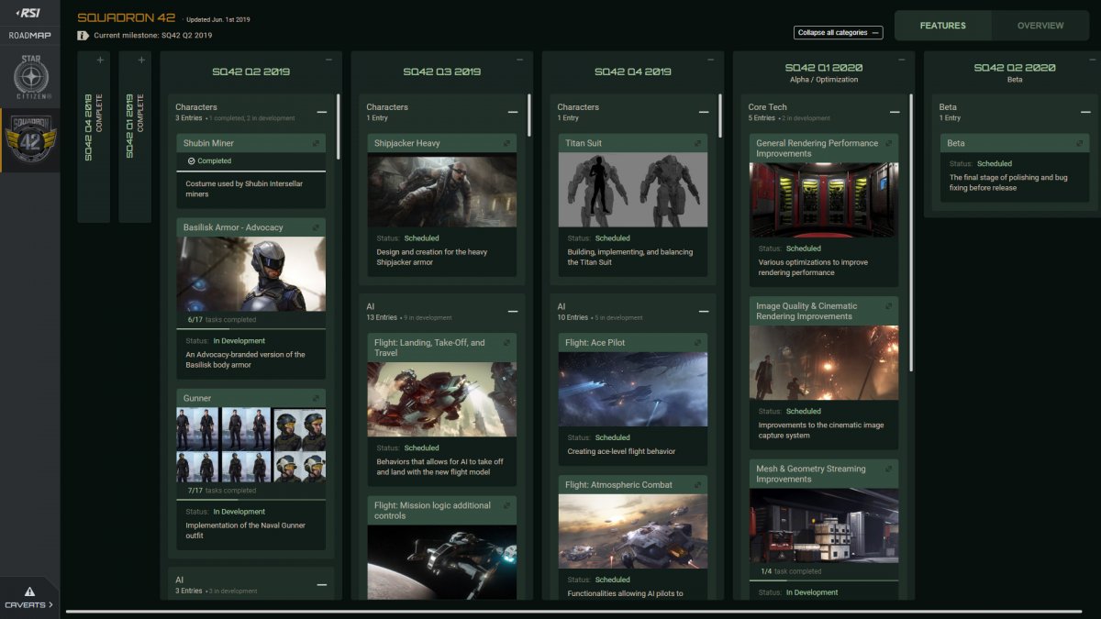Viewport: 1101px width, 619px height.
Task: Open Titan Suit card expand icon
Action: [696, 143]
